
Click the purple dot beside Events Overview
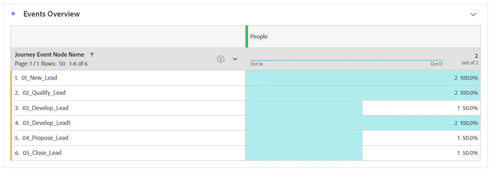13,14
